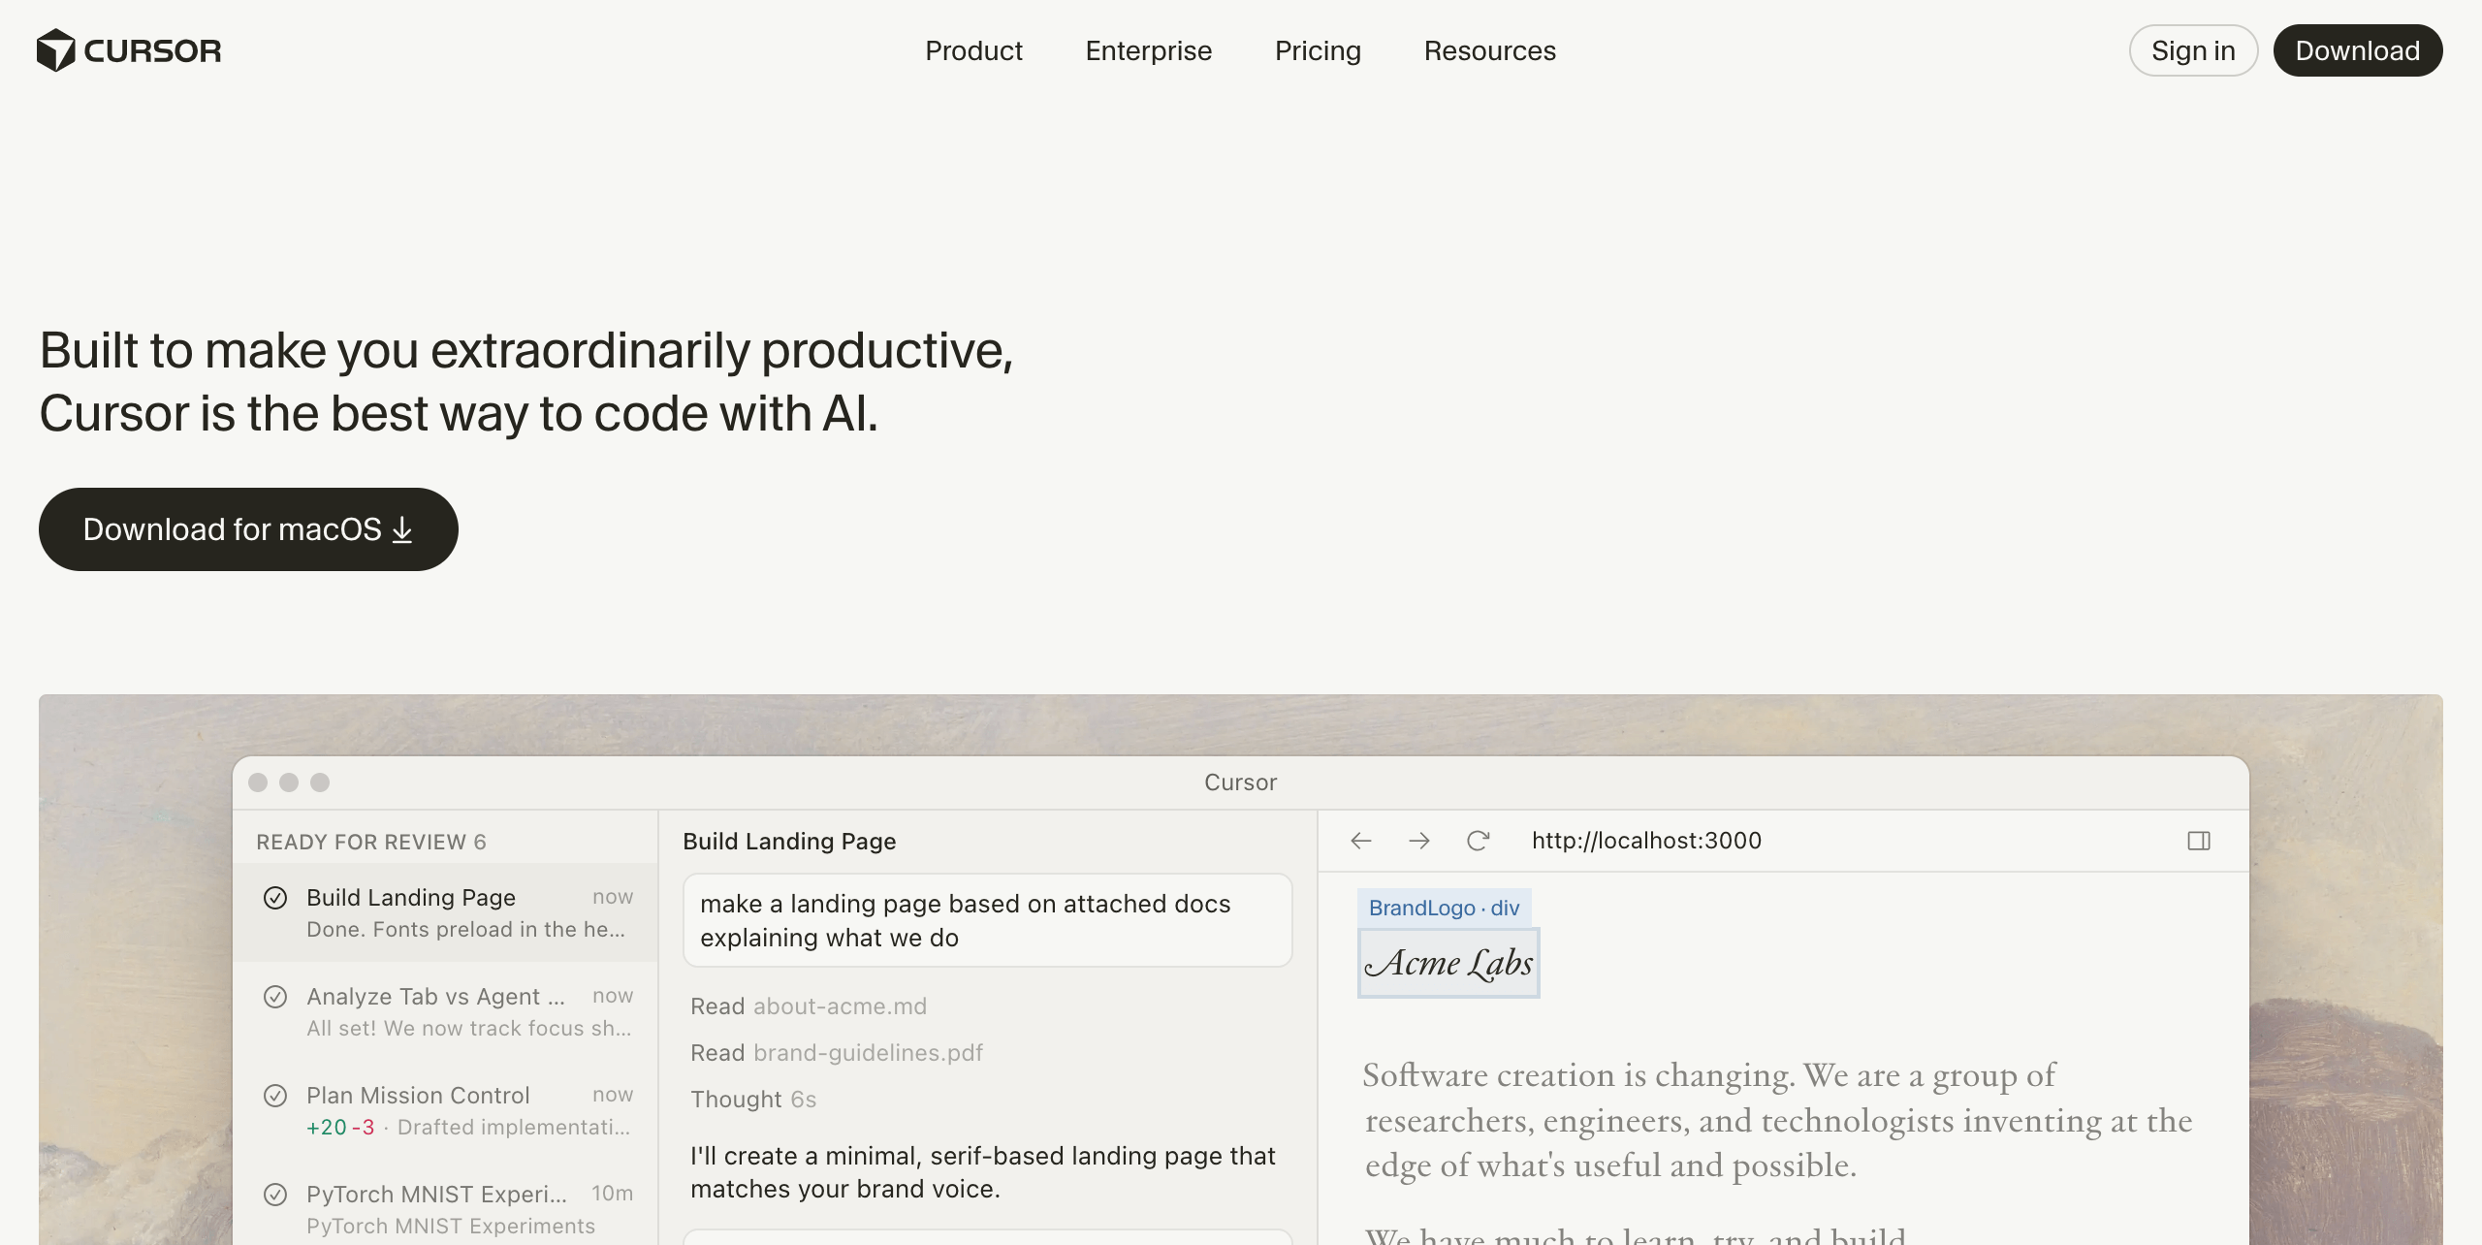
Task: Click the browser back arrow icon
Action: (1361, 841)
